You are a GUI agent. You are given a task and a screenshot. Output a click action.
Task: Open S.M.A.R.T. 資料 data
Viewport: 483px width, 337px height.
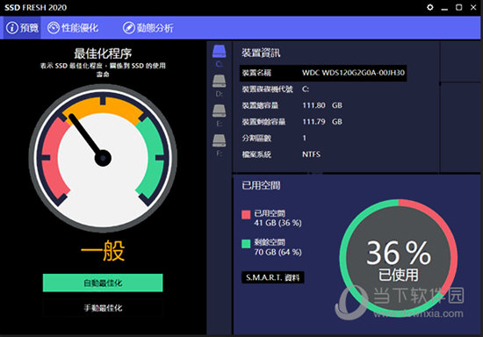point(273,277)
